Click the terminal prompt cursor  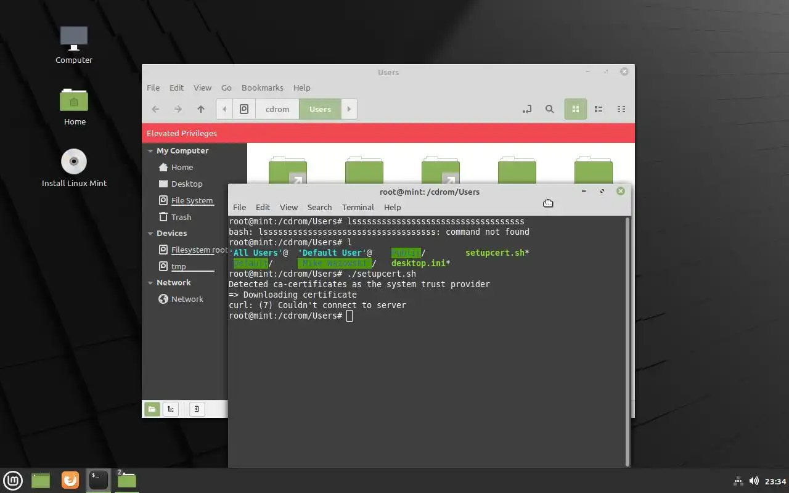pyautogui.click(x=350, y=316)
